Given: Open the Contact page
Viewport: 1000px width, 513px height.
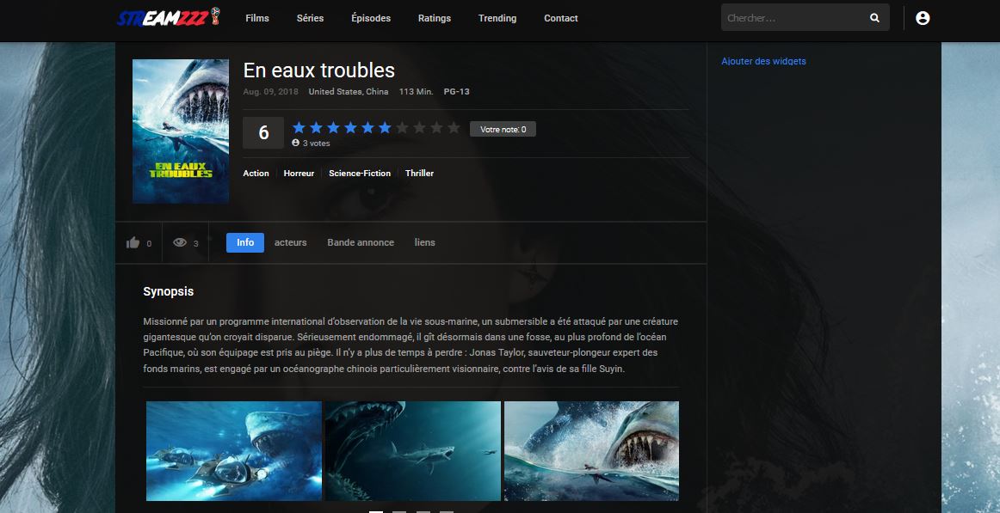Looking at the screenshot, I should point(560,18).
